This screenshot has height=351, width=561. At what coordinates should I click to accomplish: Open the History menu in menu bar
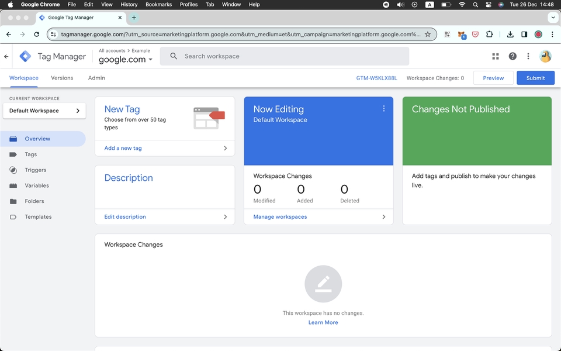pos(129,5)
